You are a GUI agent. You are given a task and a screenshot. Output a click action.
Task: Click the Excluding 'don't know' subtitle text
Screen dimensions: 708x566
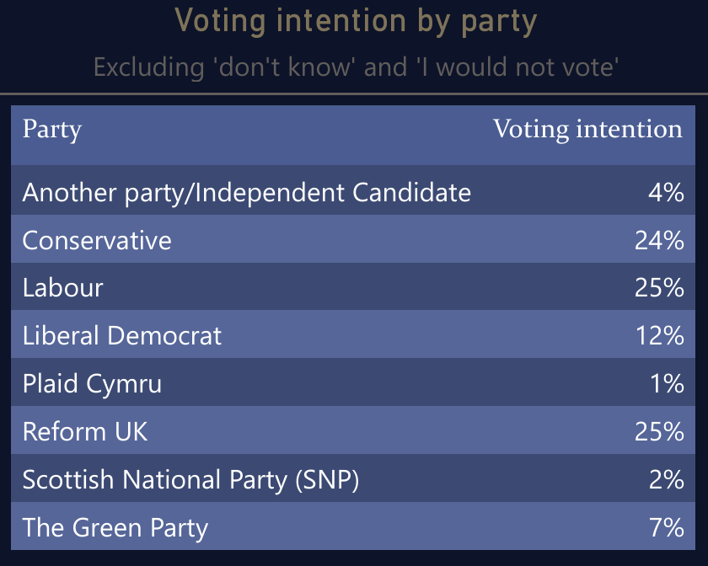click(x=356, y=67)
